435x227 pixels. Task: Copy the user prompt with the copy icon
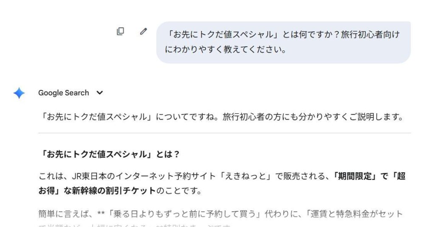(x=121, y=31)
